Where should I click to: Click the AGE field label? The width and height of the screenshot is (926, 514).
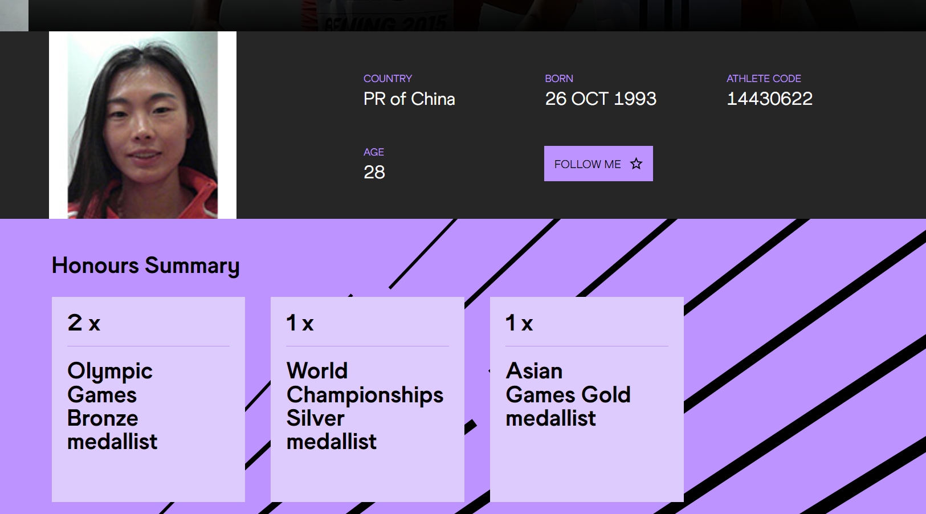coord(374,152)
